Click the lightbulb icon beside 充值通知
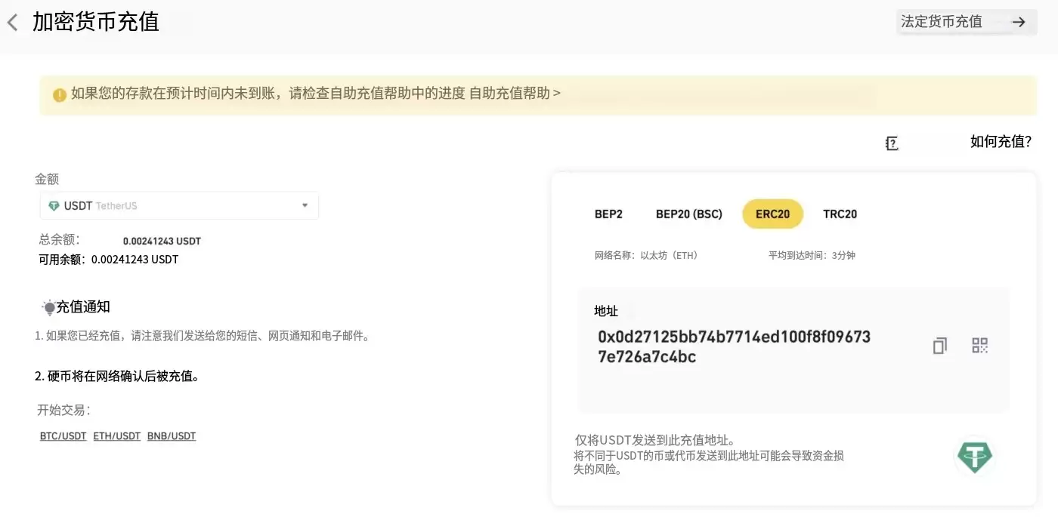 coord(49,307)
